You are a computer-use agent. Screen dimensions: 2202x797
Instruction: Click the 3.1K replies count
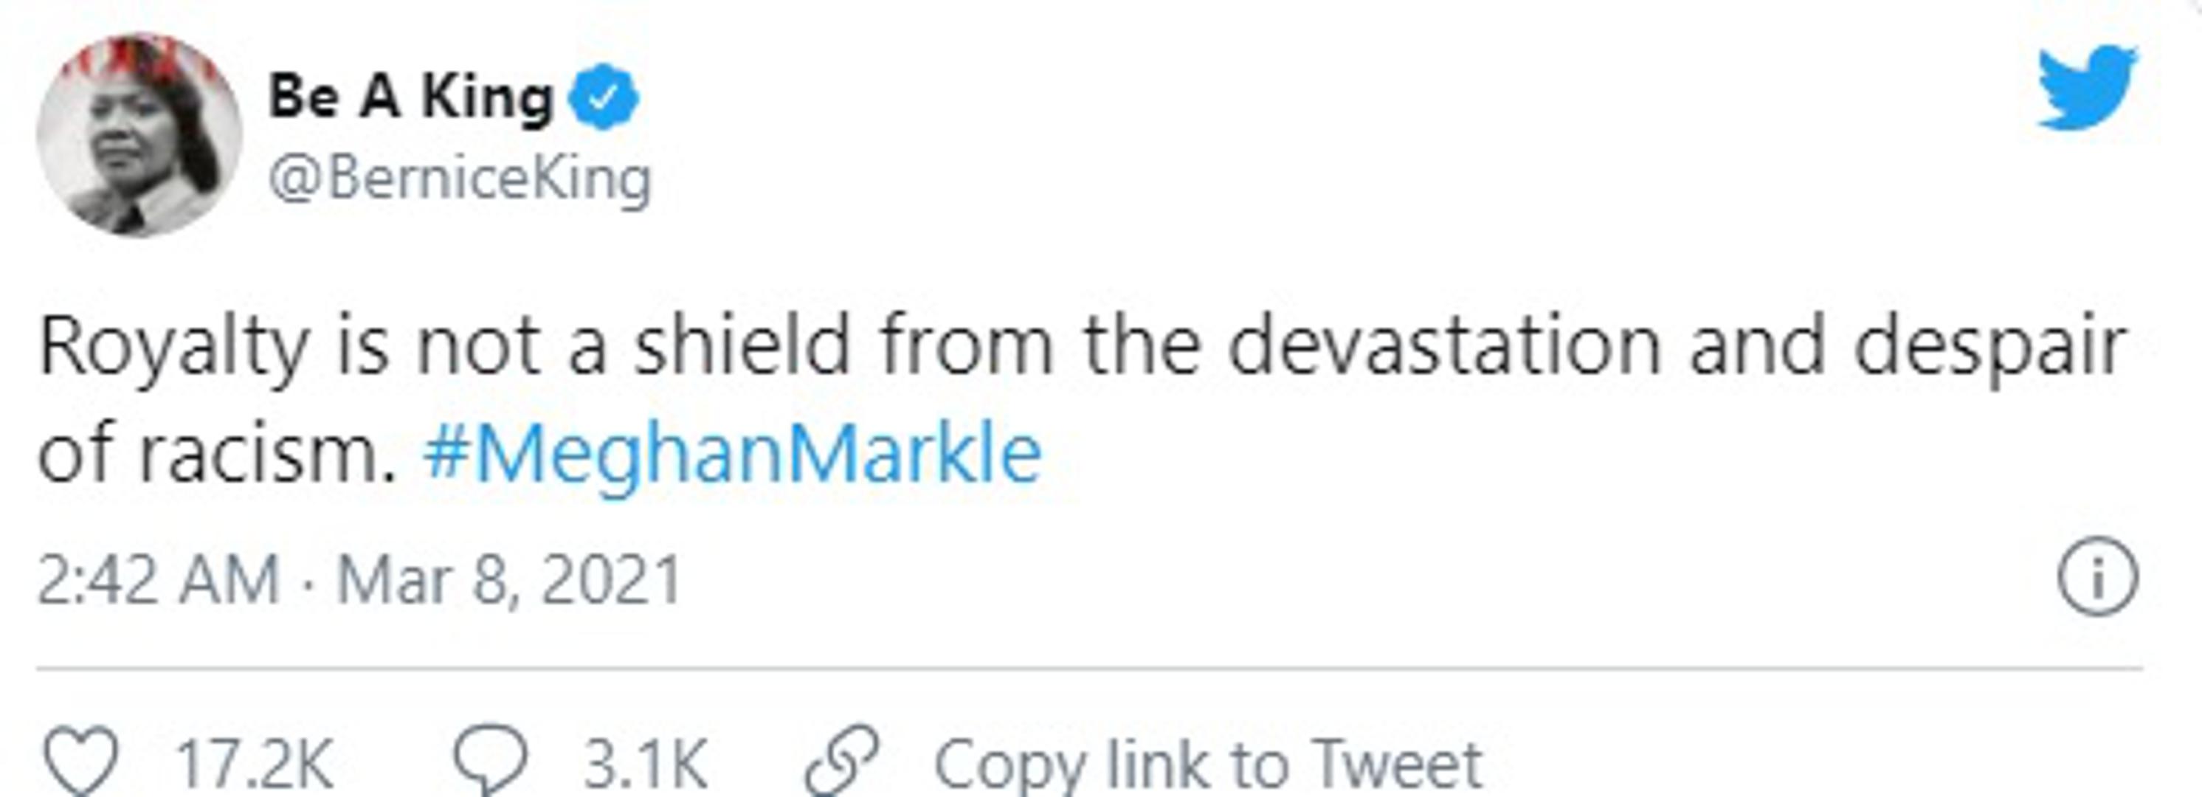646,764
